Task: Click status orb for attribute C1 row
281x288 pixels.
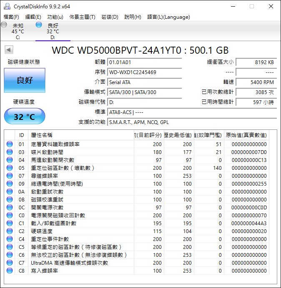Action: 10,223
